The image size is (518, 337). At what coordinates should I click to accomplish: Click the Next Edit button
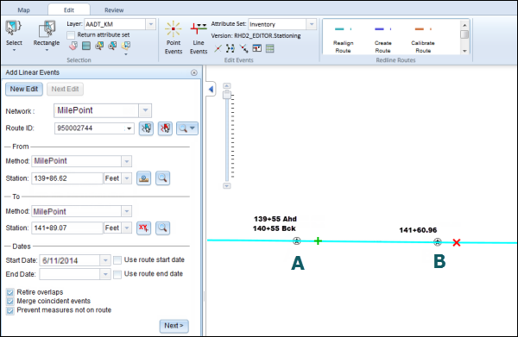[65, 89]
